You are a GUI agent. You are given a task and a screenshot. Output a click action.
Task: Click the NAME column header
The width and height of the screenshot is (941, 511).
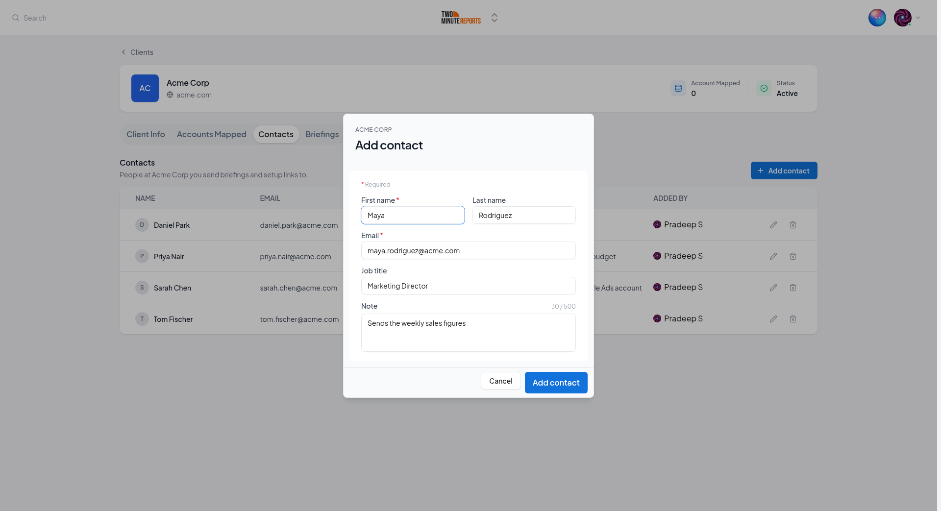pos(145,198)
